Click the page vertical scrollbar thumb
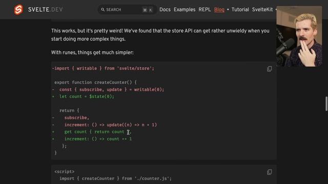 326,104
